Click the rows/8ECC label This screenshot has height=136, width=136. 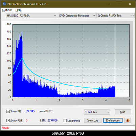pos(46,111)
